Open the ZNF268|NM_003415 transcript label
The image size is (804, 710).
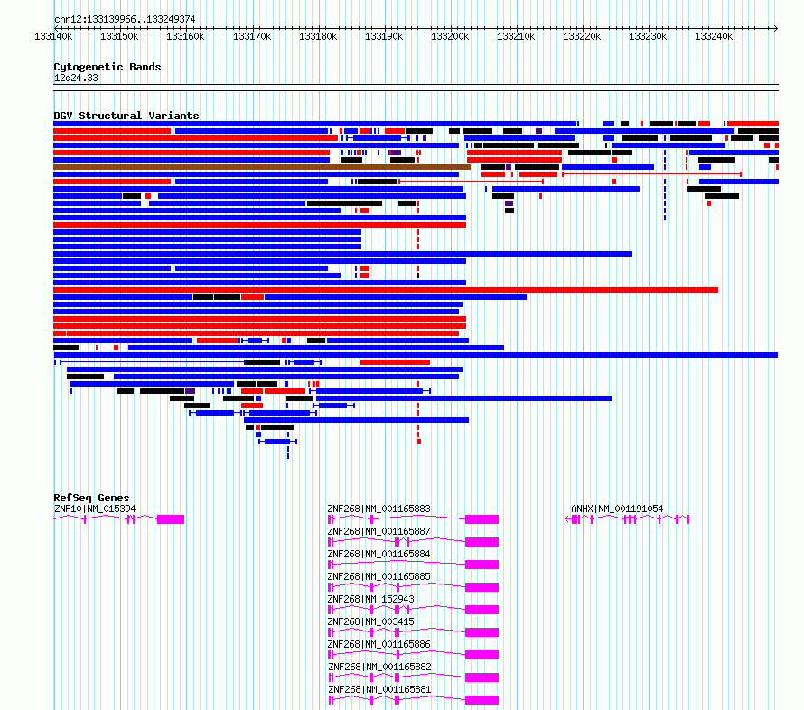coord(370,621)
